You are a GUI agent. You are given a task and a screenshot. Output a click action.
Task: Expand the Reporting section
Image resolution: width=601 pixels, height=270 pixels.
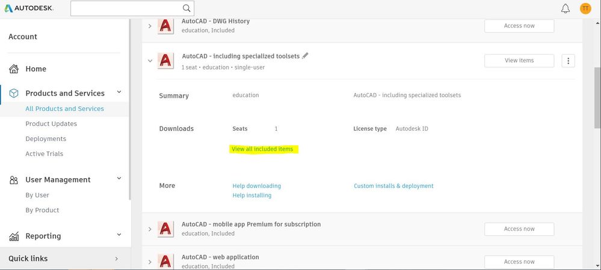click(x=119, y=235)
